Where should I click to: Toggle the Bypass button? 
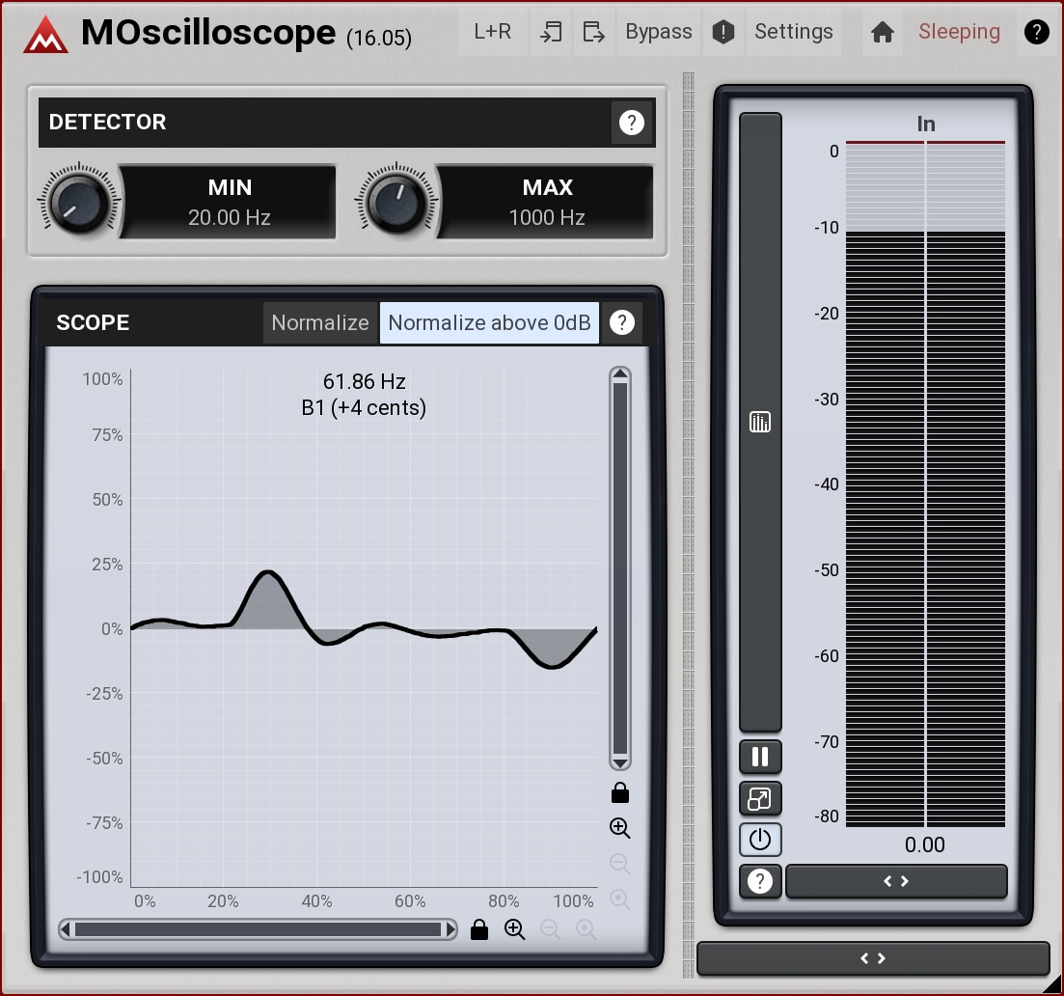[658, 32]
